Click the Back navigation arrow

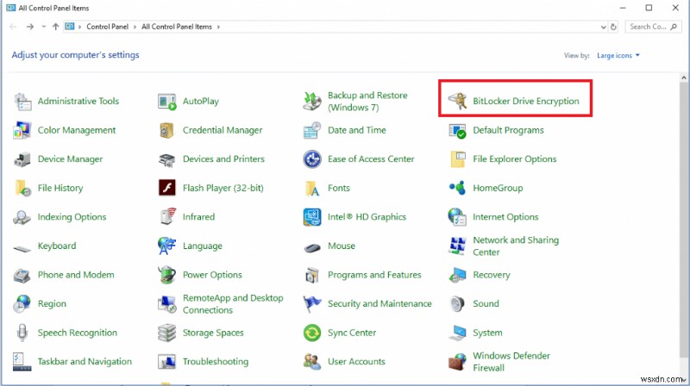click(13, 27)
